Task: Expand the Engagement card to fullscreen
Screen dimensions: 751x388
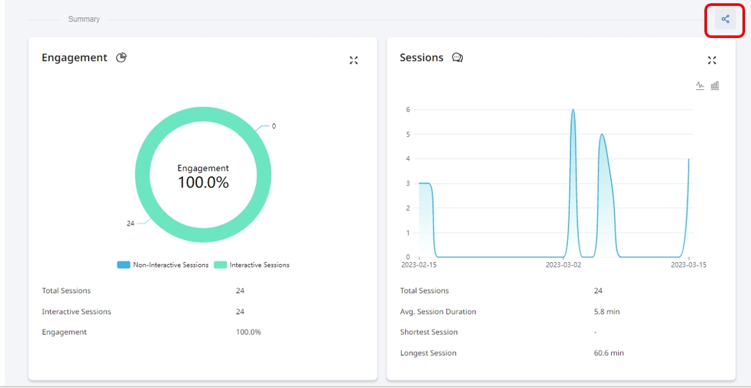Action: click(x=354, y=60)
